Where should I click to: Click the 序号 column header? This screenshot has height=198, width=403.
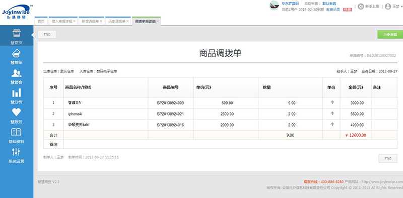pos(53,87)
